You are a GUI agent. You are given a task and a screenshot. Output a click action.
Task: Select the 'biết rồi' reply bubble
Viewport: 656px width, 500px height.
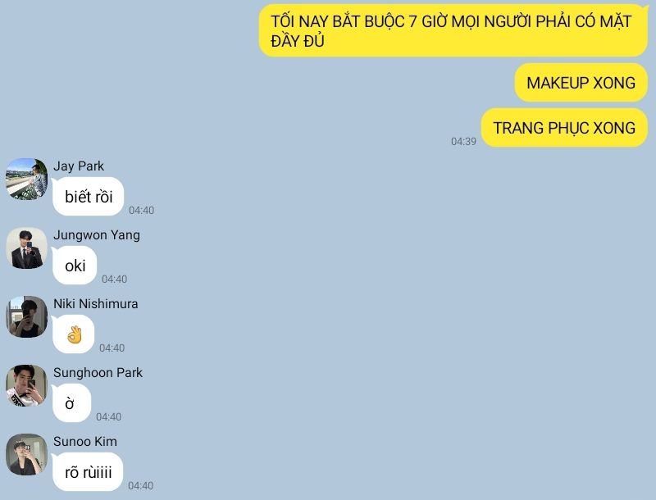point(89,197)
